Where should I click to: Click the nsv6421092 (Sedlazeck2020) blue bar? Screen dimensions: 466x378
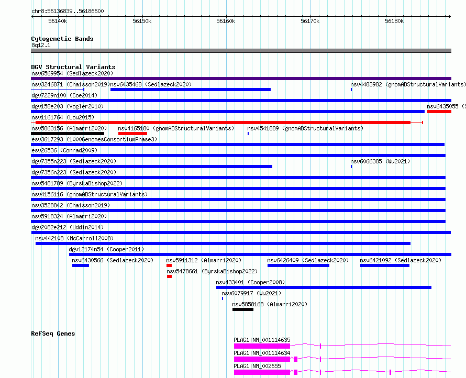click(x=385, y=265)
